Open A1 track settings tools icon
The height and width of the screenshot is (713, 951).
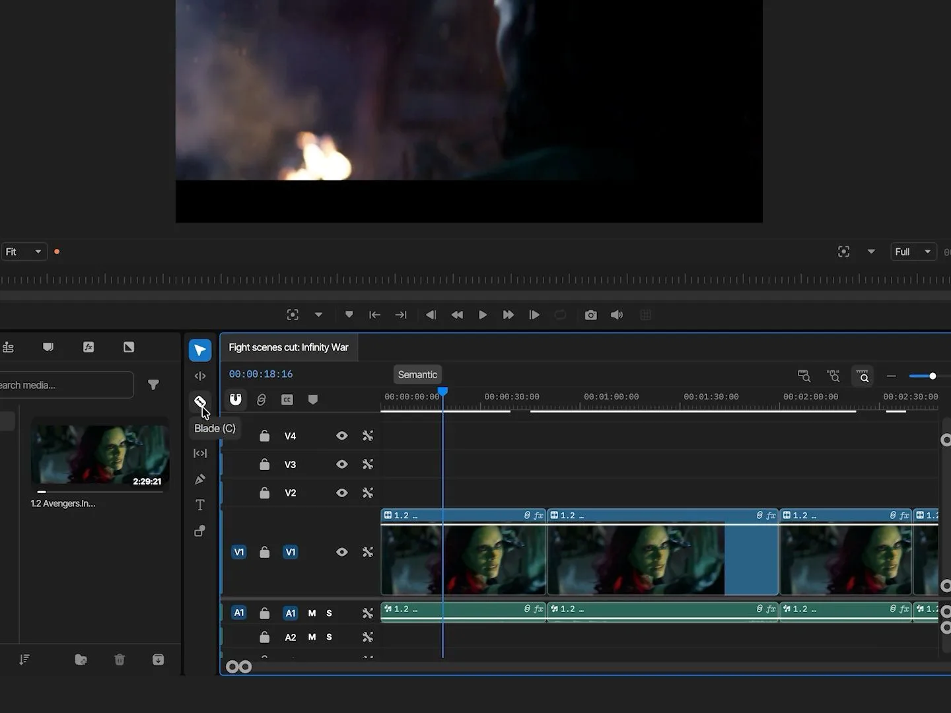pyautogui.click(x=368, y=613)
